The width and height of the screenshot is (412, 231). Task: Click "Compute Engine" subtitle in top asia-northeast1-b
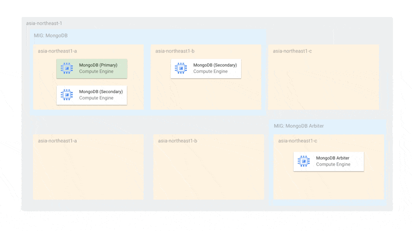tap(210, 72)
